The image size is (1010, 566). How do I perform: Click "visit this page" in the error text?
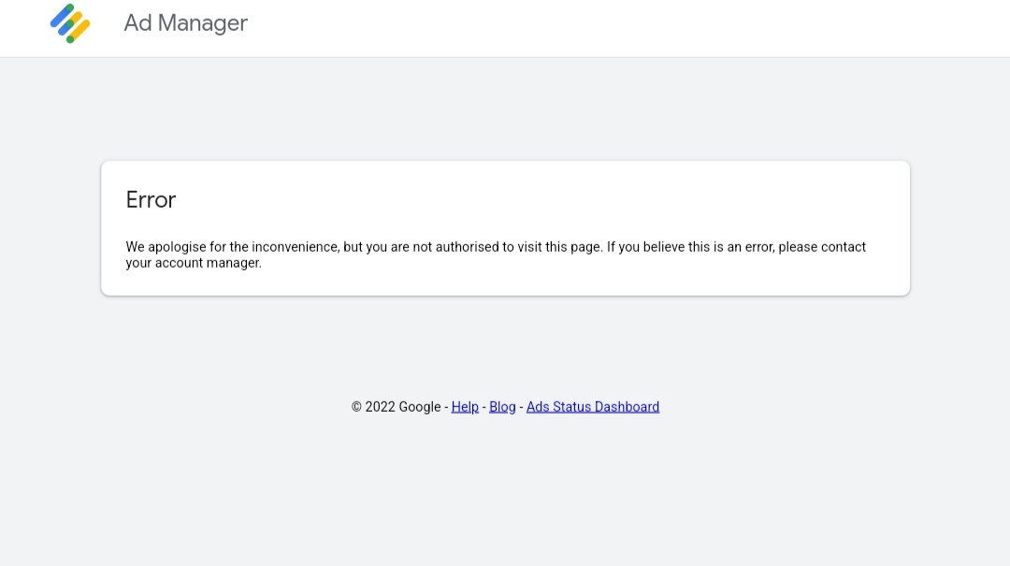[558, 247]
